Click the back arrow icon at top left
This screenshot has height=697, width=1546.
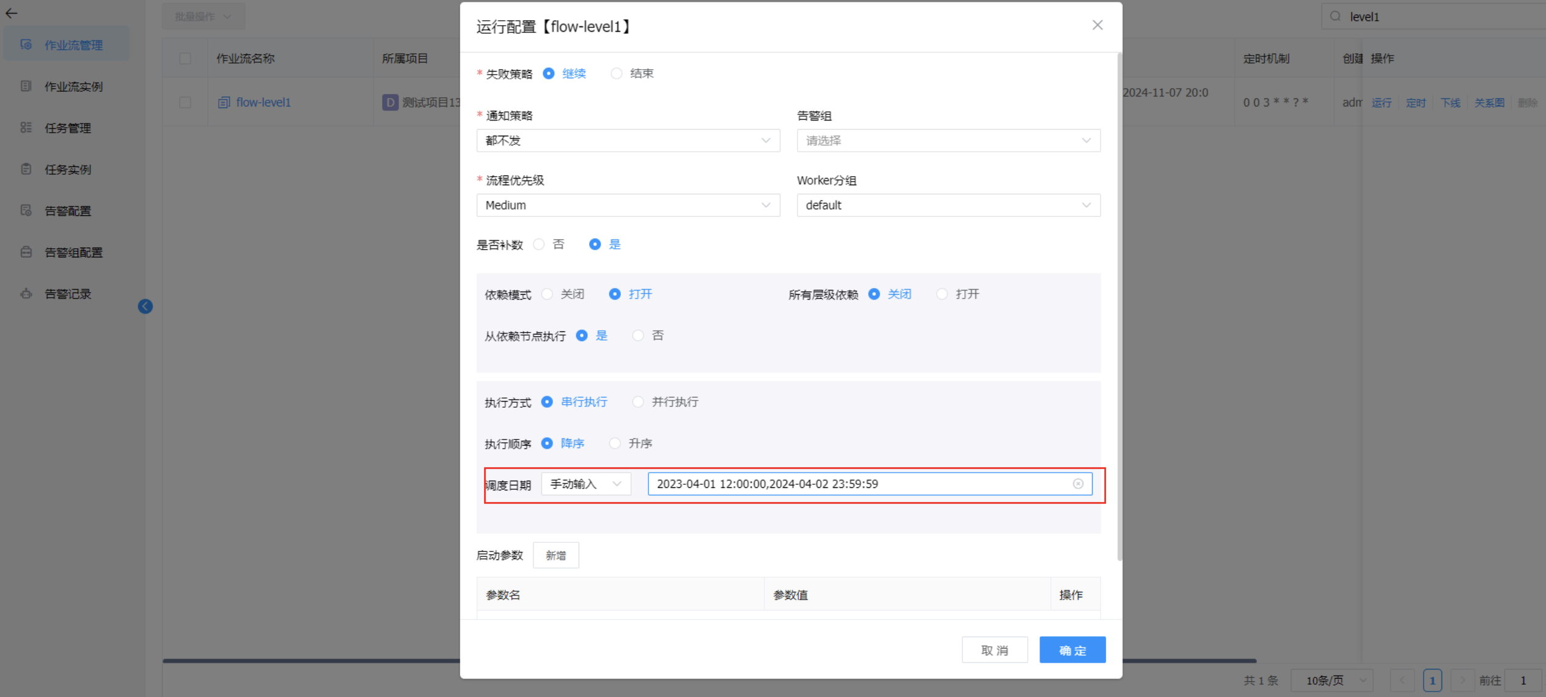[x=12, y=13]
